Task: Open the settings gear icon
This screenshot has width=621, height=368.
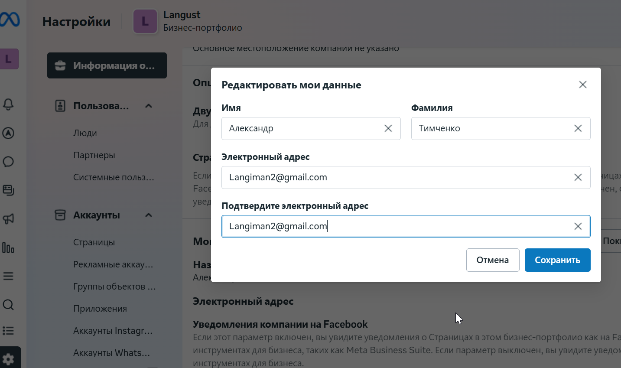Action: [8, 359]
